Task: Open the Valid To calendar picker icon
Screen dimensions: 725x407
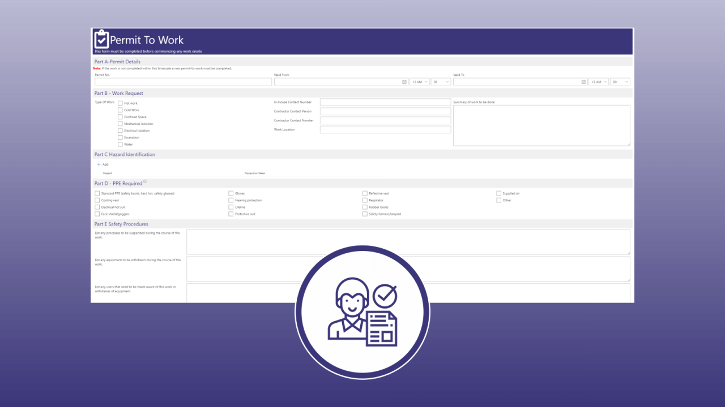Action: tap(583, 82)
